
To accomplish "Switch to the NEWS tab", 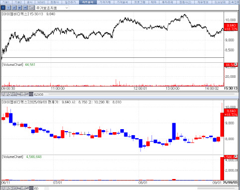I will click(x=41, y=2).
